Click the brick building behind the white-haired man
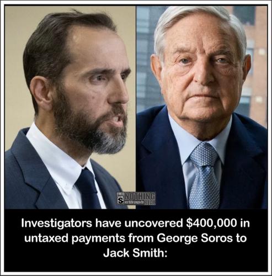The width and height of the screenshot is (272, 276). point(258,55)
